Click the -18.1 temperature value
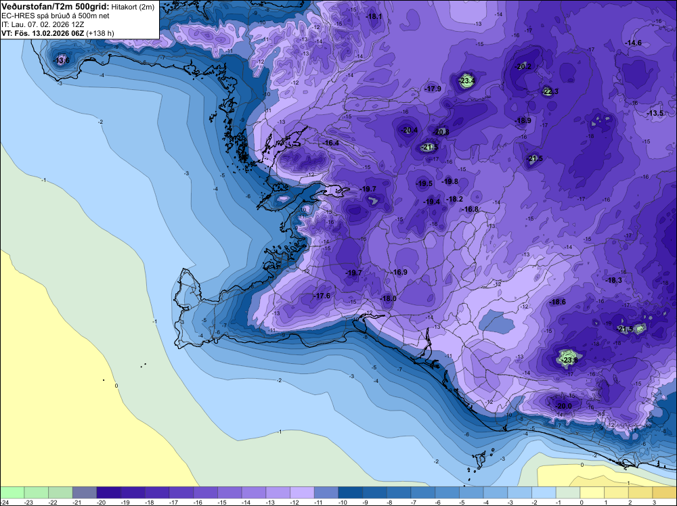Viewport: 677px width, 506px height. point(374,17)
